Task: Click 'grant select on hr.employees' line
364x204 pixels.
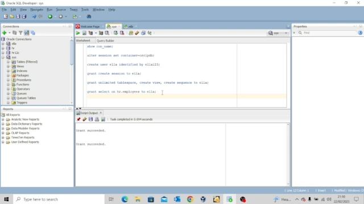Action: (x=121, y=92)
